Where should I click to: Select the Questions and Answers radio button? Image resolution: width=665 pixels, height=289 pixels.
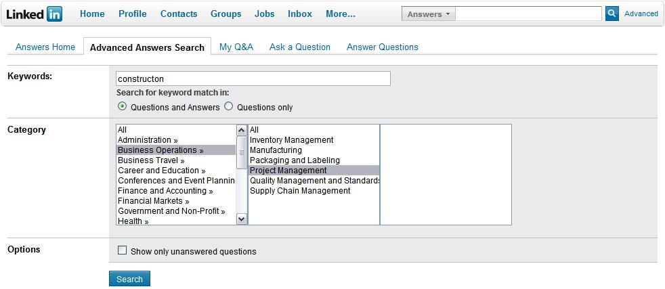click(122, 106)
